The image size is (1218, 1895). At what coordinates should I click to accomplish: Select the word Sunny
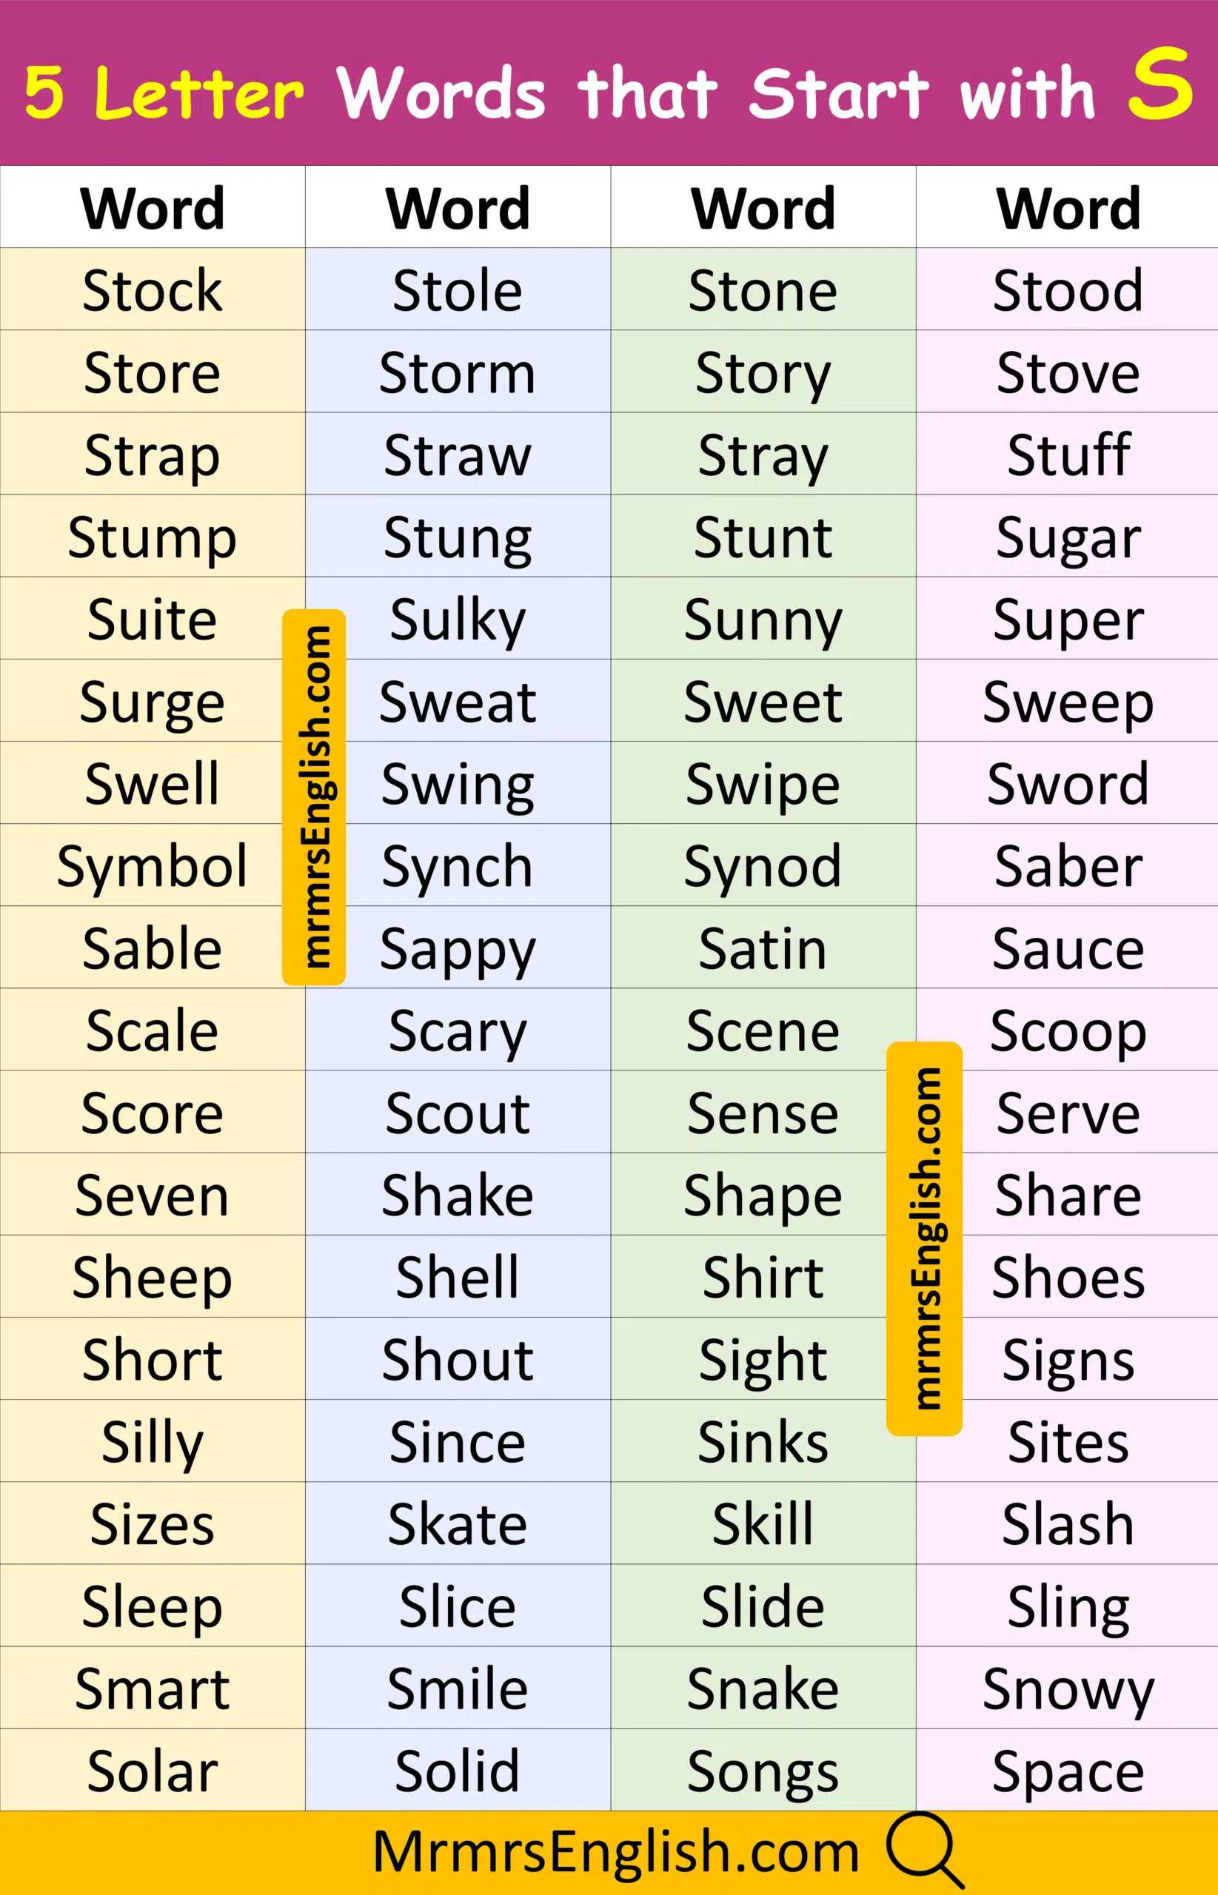(x=763, y=620)
